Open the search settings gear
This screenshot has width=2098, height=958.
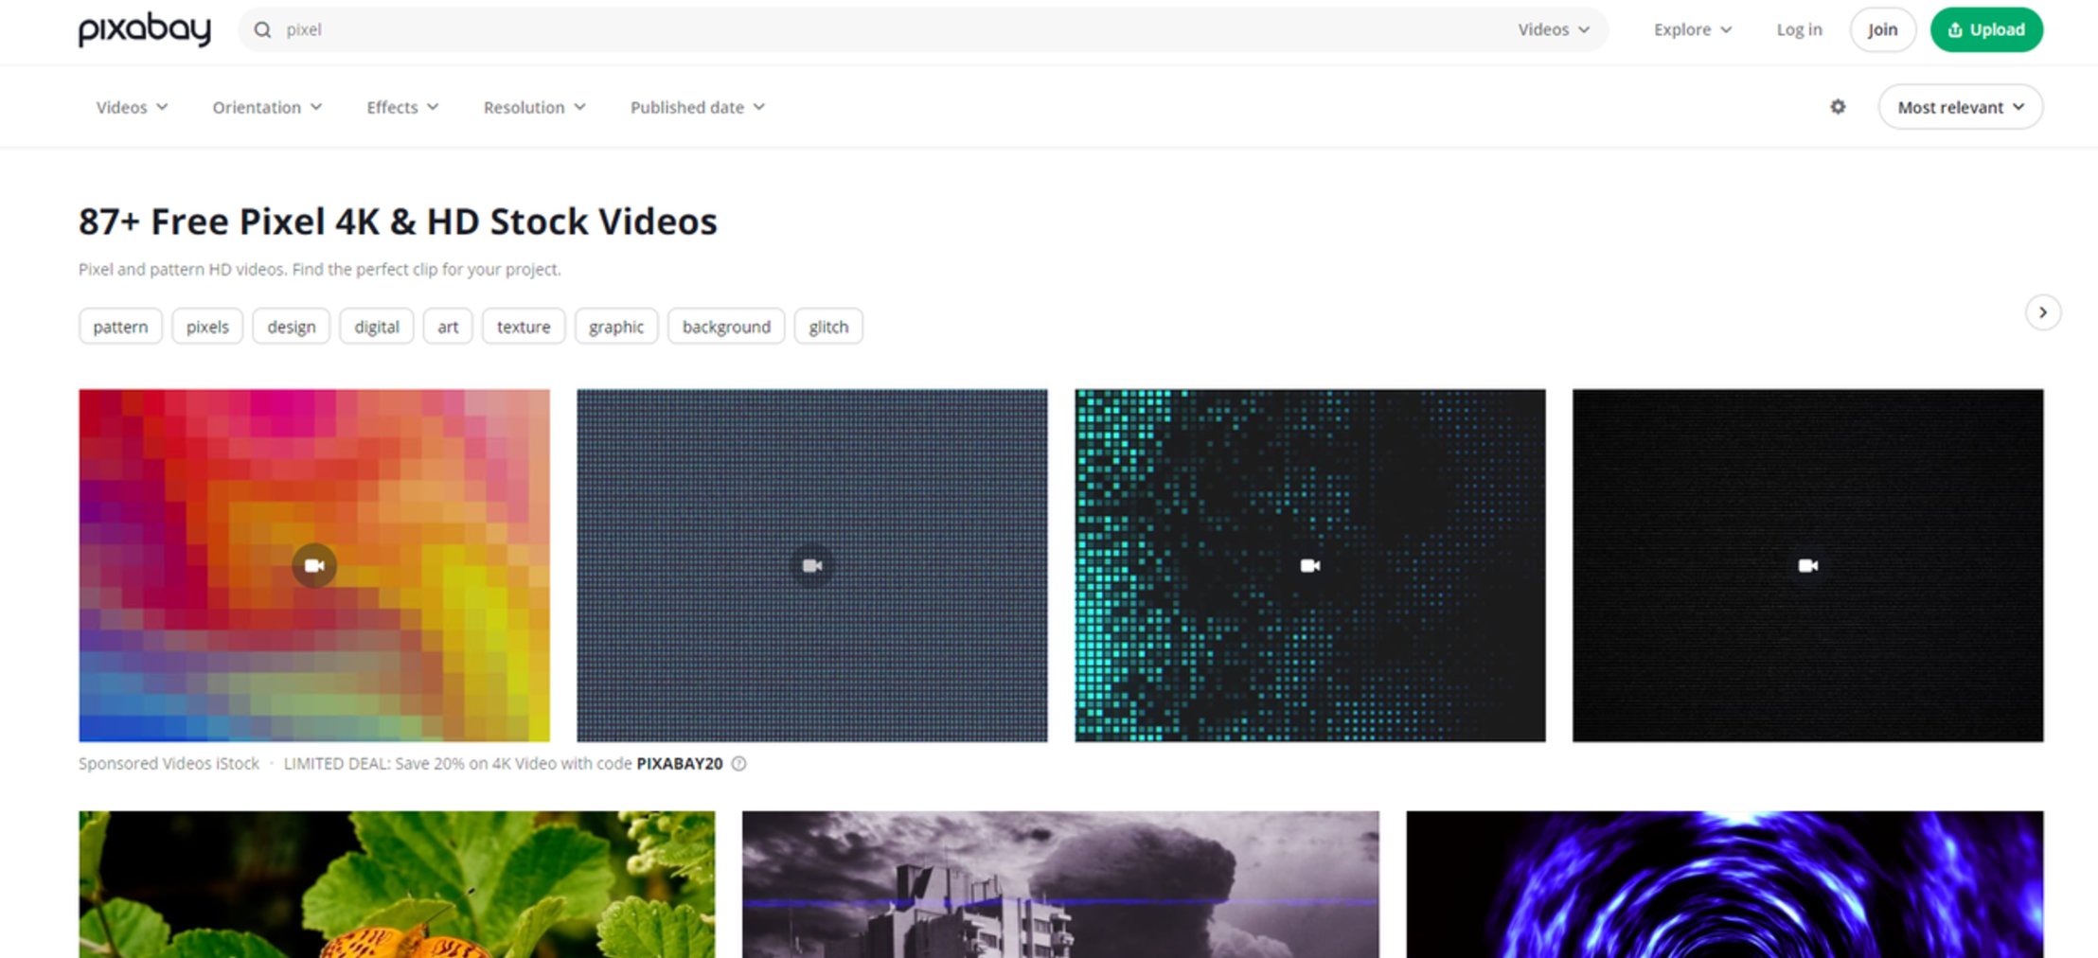(1837, 107)
